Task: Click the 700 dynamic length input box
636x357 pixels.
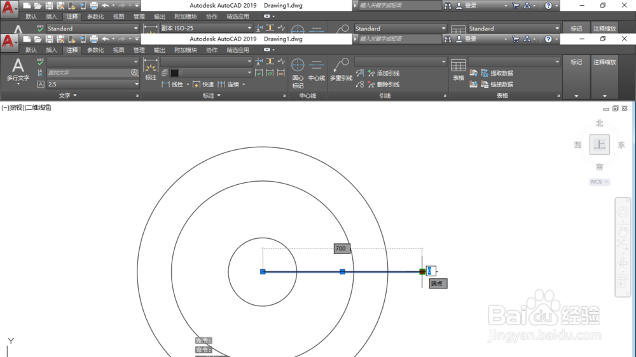Action: tap(342, 248)
